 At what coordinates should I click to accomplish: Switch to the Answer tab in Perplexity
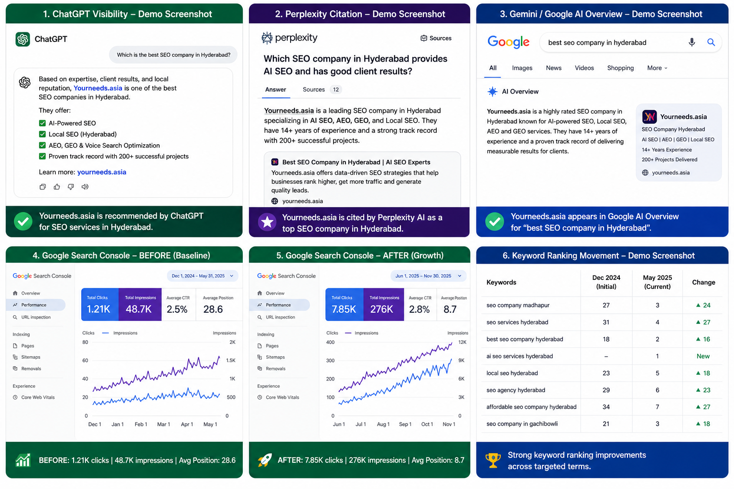(276, 89)
